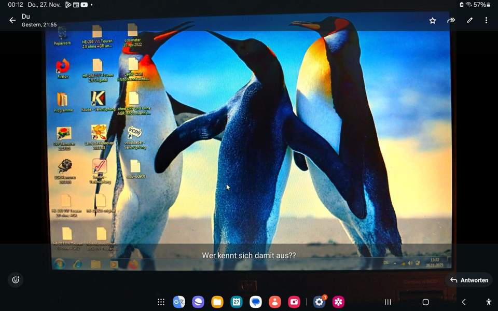Viewport: 498px width, 311px height.
Task: Star this photo as a favorite
Action: (x=433, y=20)
